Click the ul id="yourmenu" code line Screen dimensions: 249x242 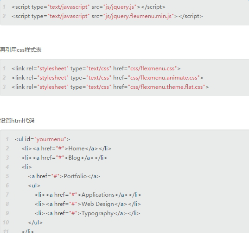click(42, 139)
